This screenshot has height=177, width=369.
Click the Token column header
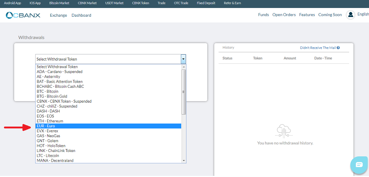pos(258,58)
